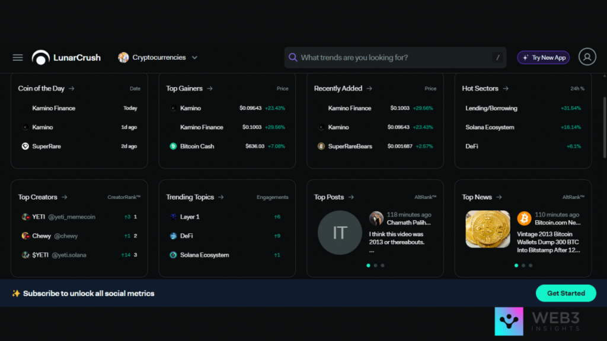The width and height of the screenshot is (607, 341).
Task: Open the Top Gainers heading
Action: tap(184, 89)
